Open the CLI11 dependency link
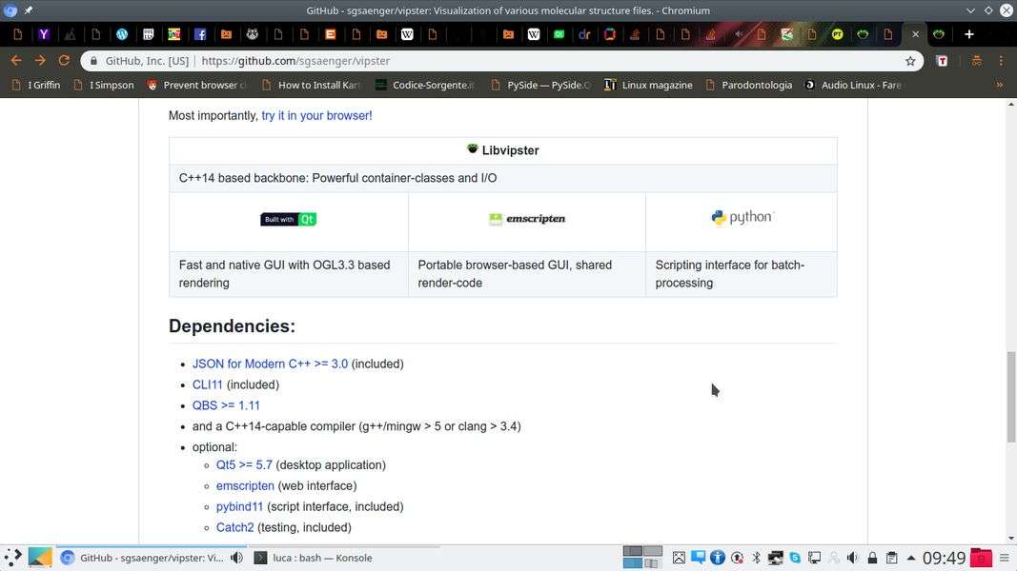 tap(208, 384)
